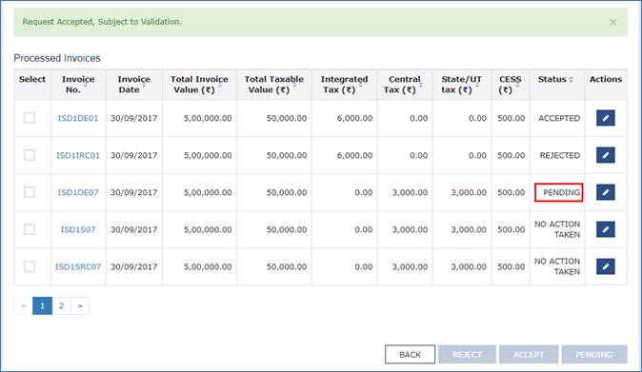The image size is (642, 372).
Task: Click edit pencil for invoice ISD1IRC01
Action: click(x=606, y=155)
